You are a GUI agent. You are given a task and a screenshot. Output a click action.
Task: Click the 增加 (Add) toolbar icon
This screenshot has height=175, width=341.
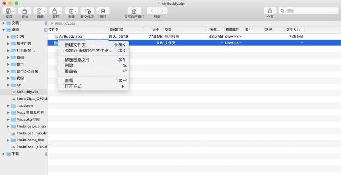pyautogui.click(x=25, y=11)
